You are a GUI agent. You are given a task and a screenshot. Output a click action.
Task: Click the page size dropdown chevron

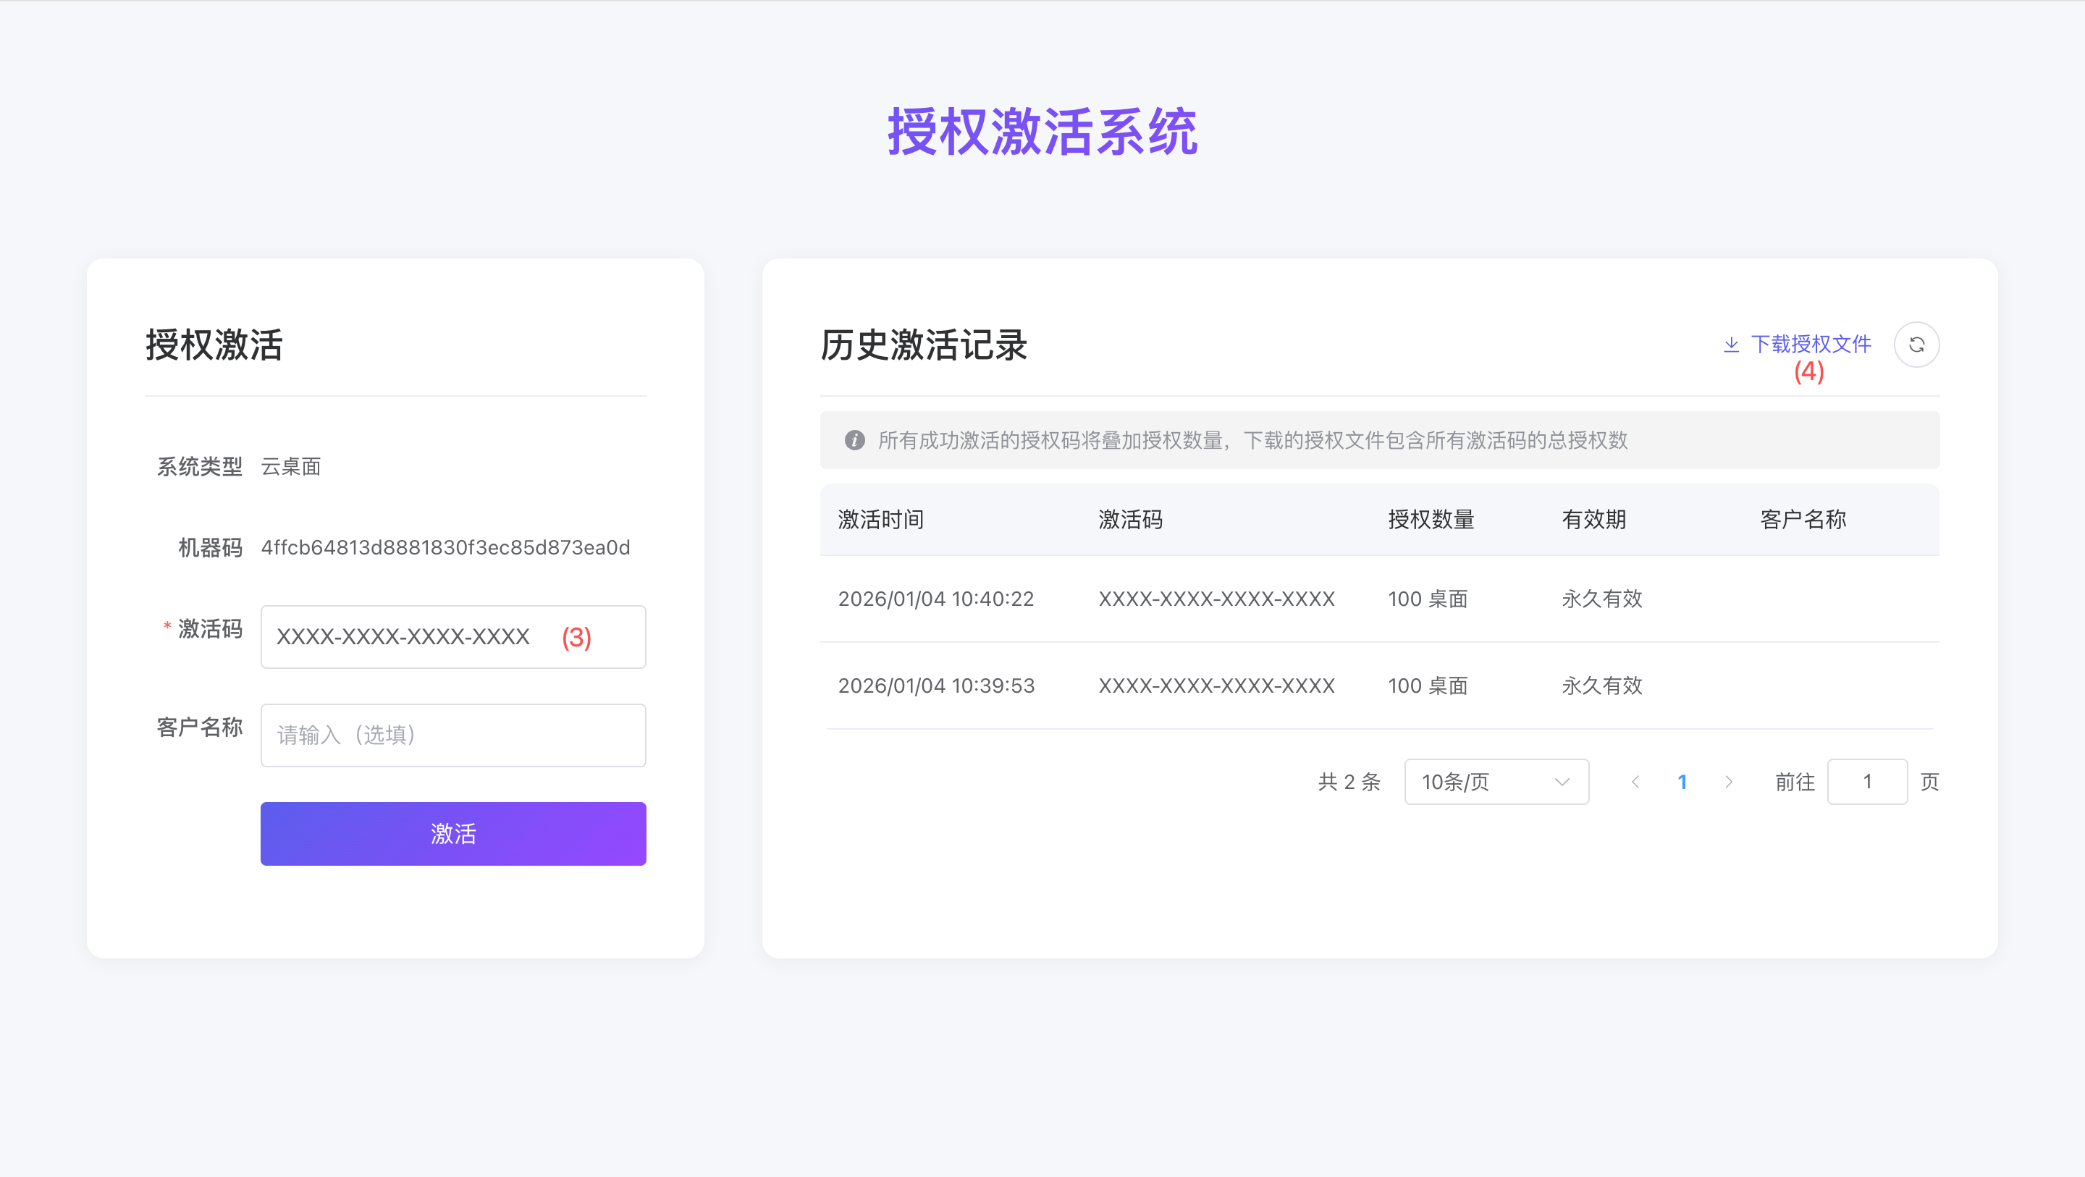[x=1562, y=782]
